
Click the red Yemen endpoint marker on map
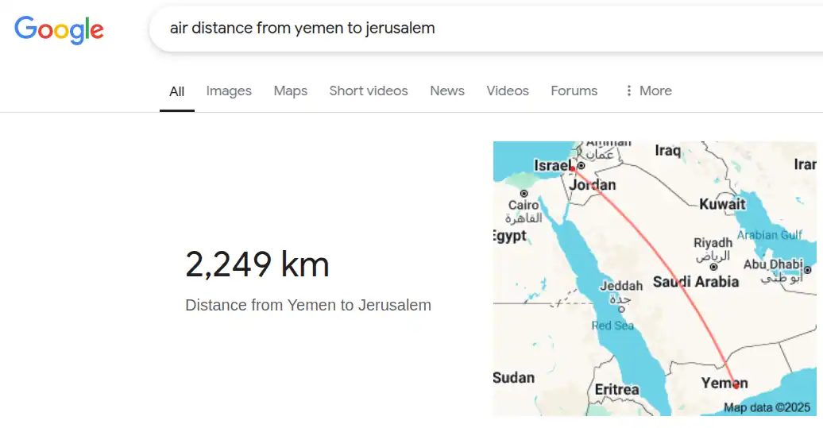point(736,386)
